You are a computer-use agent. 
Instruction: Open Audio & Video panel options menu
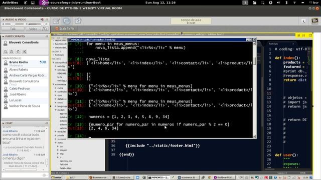click(x=47, y=19)
